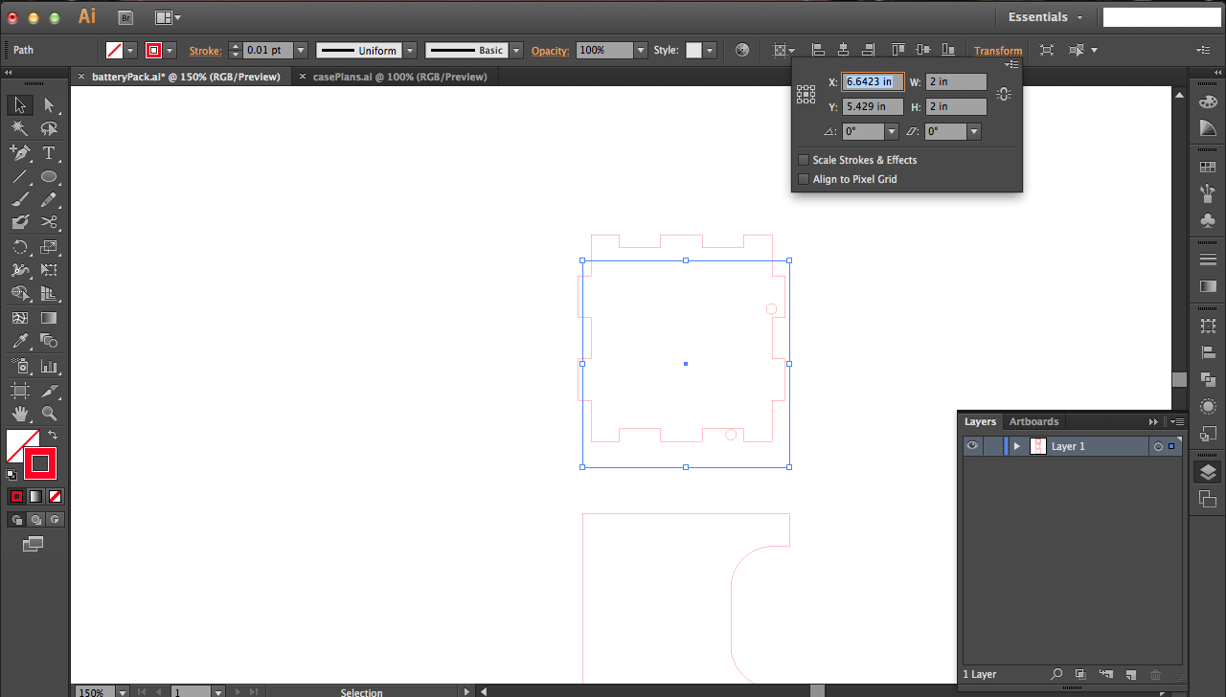Click the Stroke panel link
The height and width of the screenshot is (697, 1226).
click(205, 51)
